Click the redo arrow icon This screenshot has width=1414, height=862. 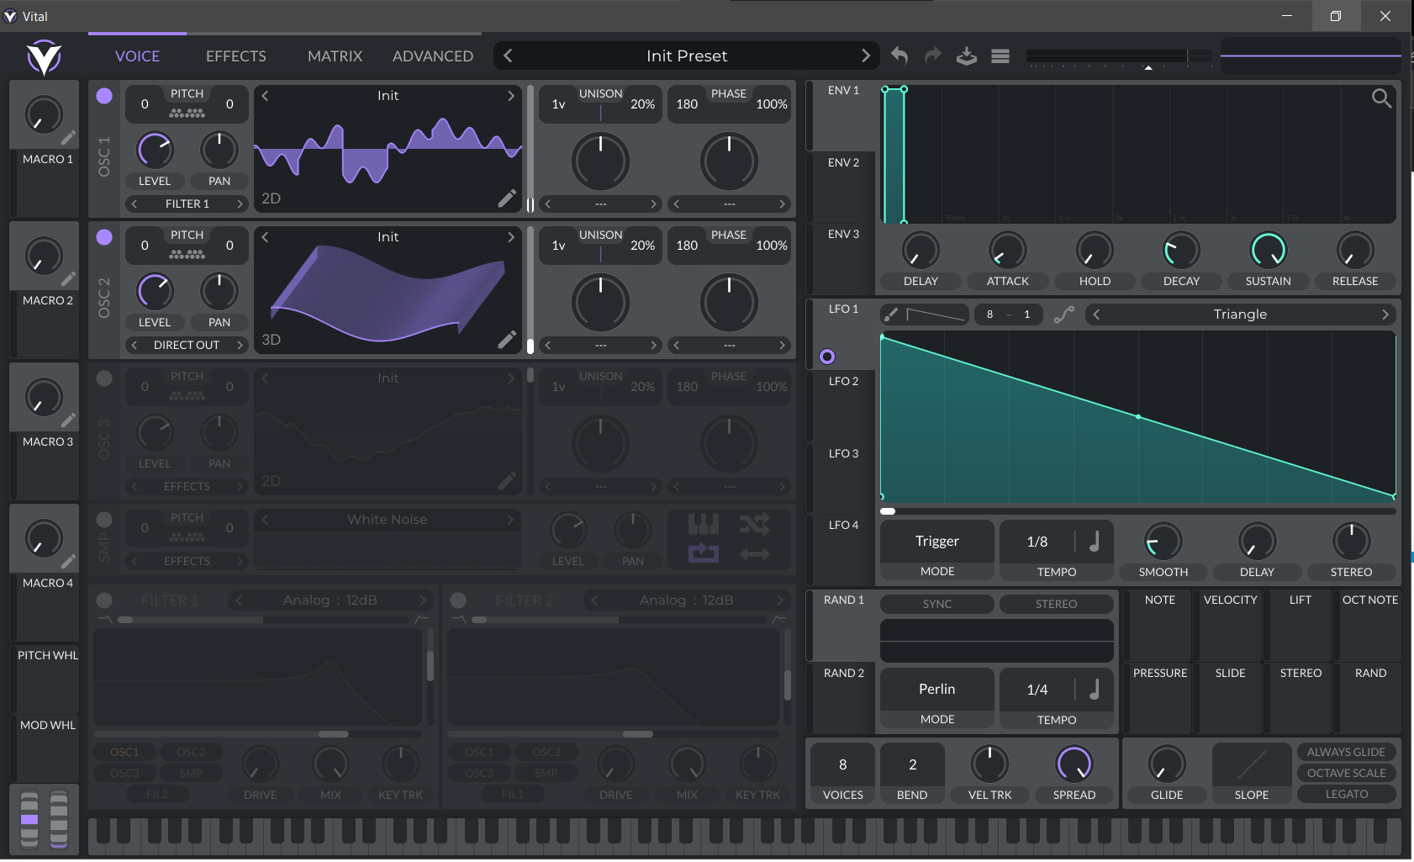click(x=933, y=56)
